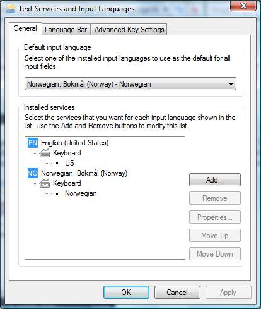Click the Move Up button

pos(215,236)
